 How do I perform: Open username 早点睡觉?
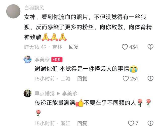[x=45, y=93]
